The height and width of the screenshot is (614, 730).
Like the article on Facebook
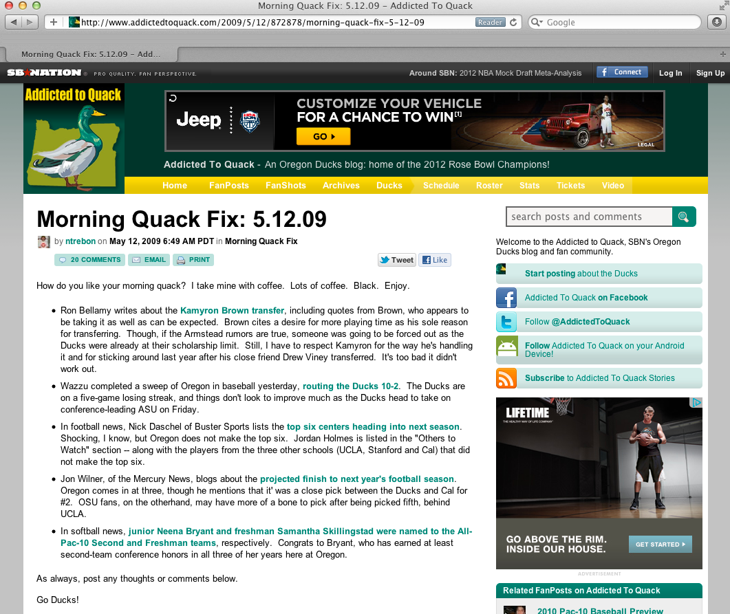[x=435, y=260]
